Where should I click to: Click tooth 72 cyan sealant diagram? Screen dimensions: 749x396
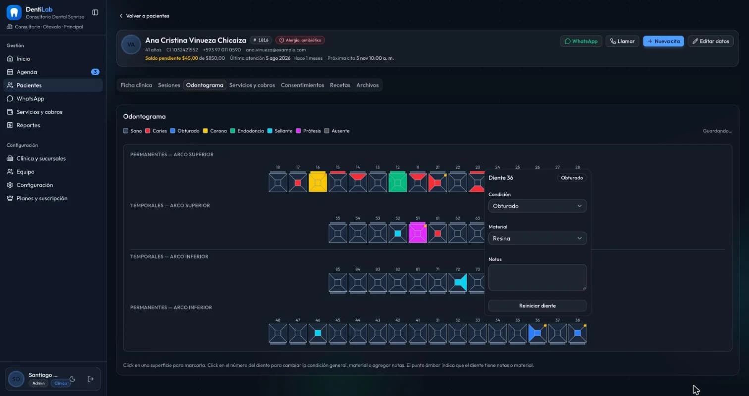(x=458, y=283)
